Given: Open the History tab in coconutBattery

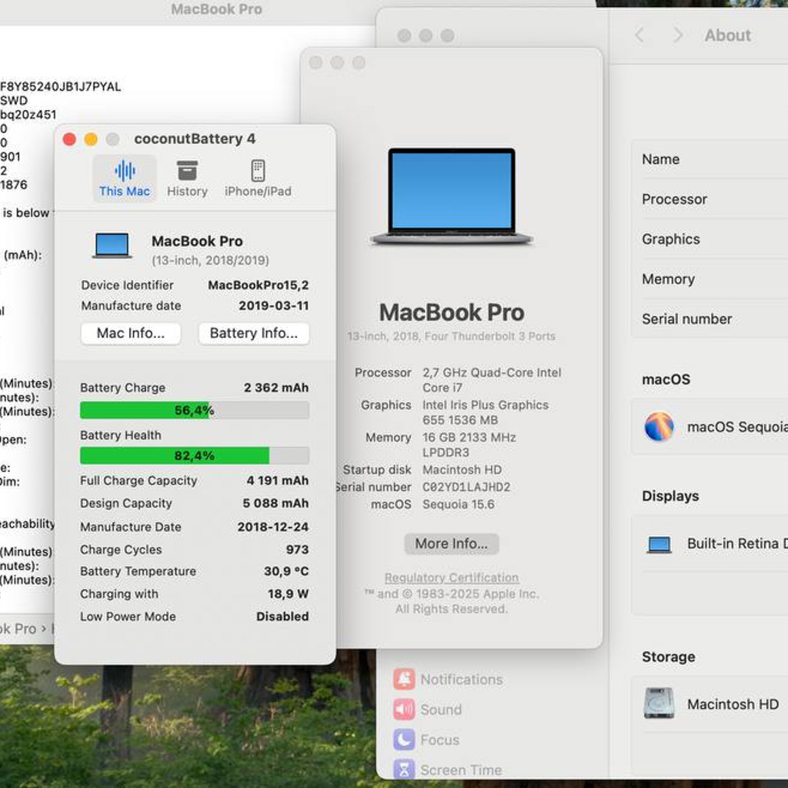Looking at the screenshot, I should [x=187, y=179].
